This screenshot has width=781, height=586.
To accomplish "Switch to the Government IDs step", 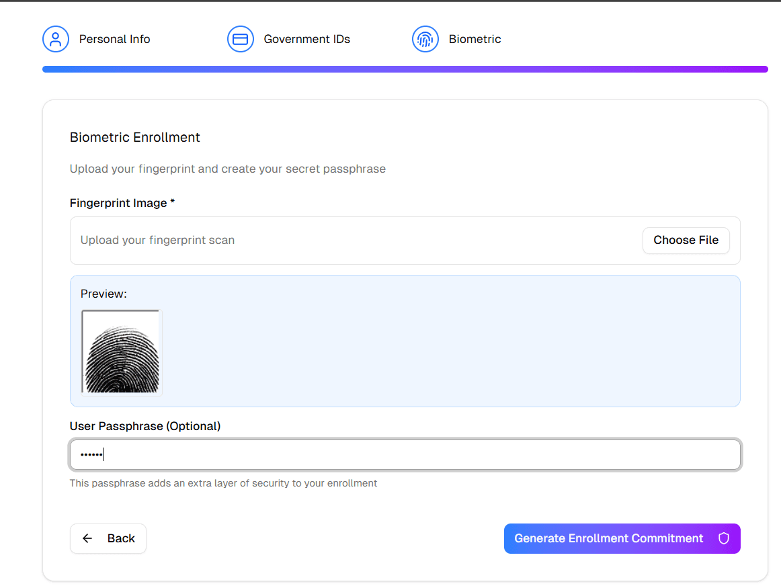I will tap(307, 39).
